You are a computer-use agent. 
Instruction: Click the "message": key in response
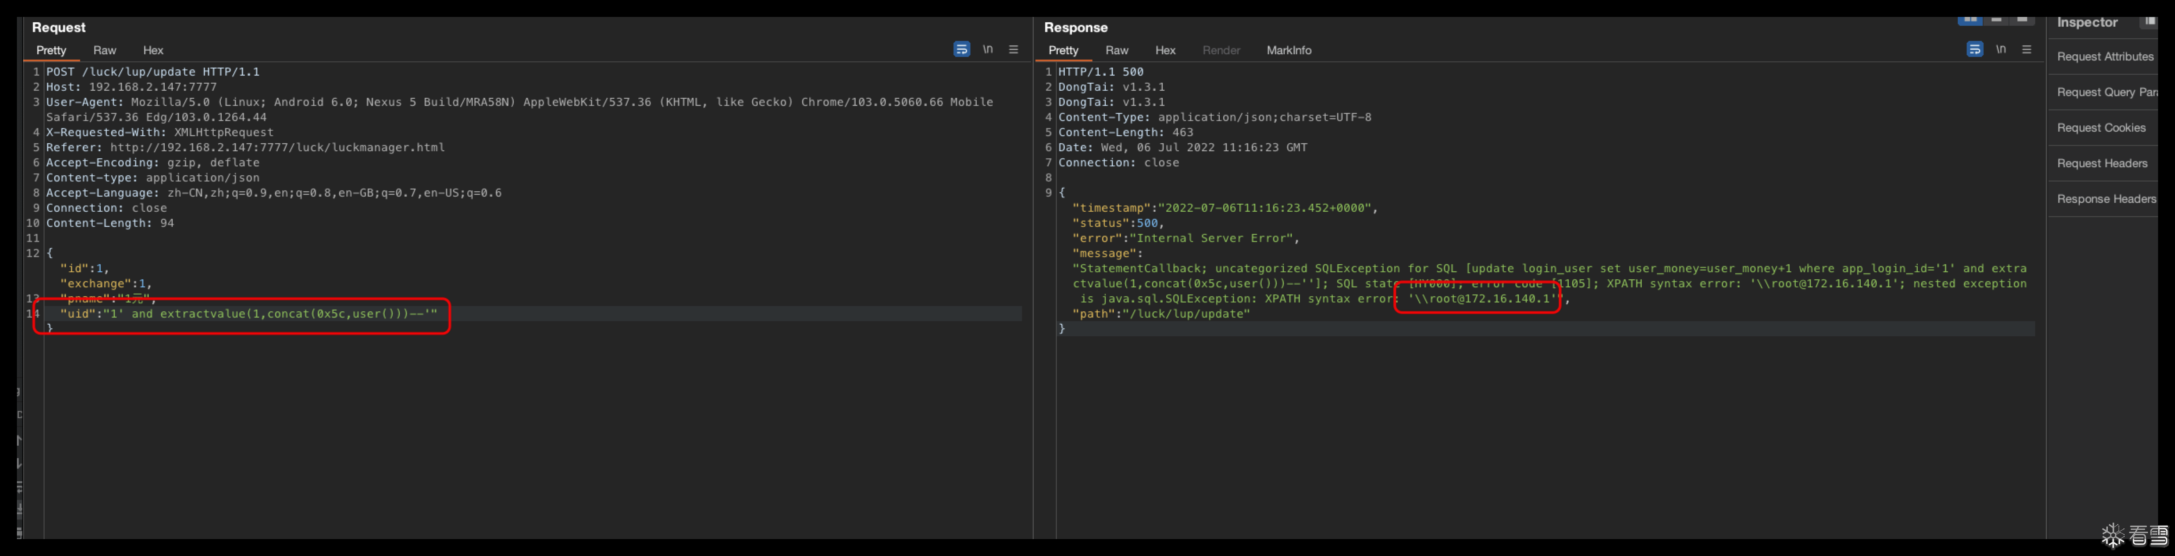tap(1107, 254)
